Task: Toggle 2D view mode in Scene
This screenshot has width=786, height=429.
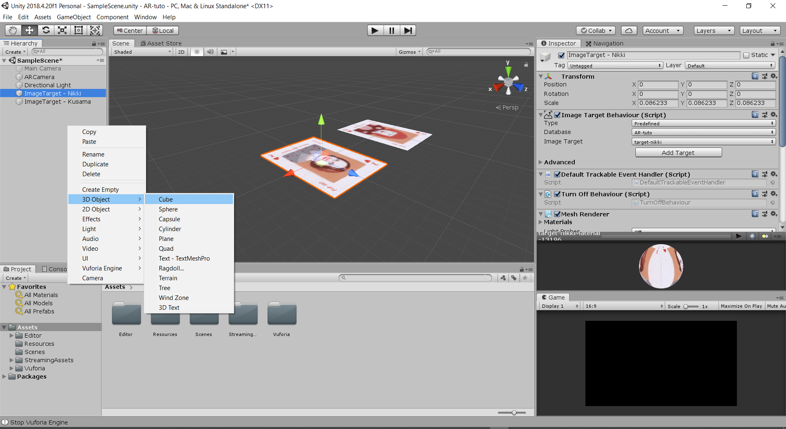Action: pyautogui.click(x=181, y=52)
